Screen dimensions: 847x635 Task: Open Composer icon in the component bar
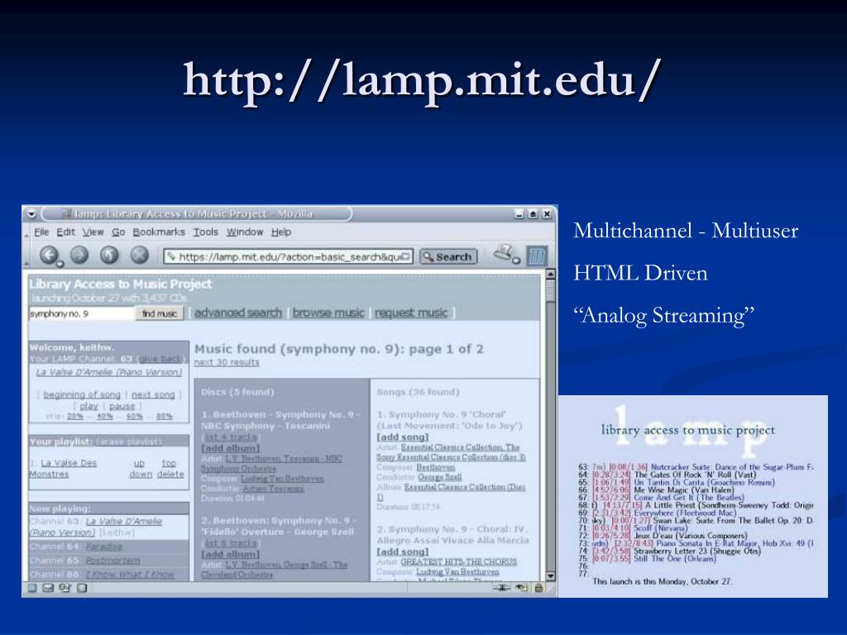click(65, 588)
